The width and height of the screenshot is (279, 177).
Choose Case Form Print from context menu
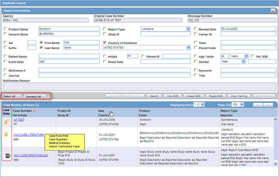click(x=59, y=136)
